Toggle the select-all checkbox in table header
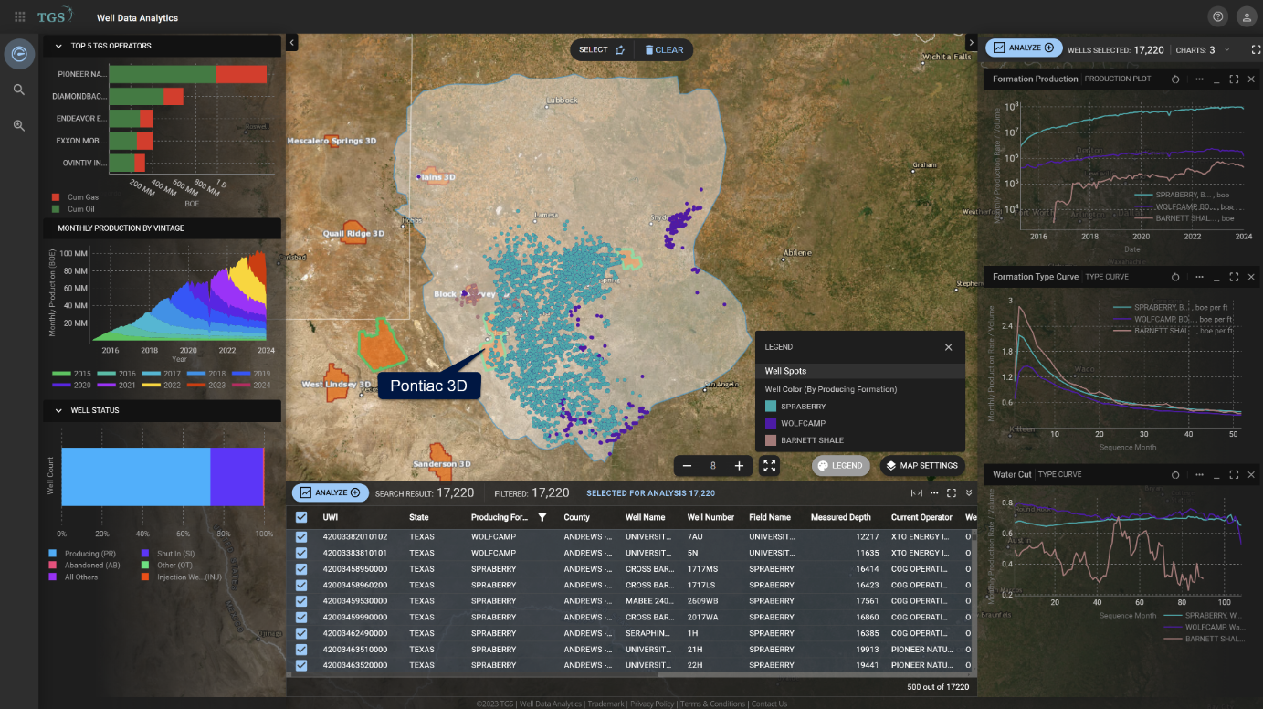1263x709 pixels. coord(301,517)
